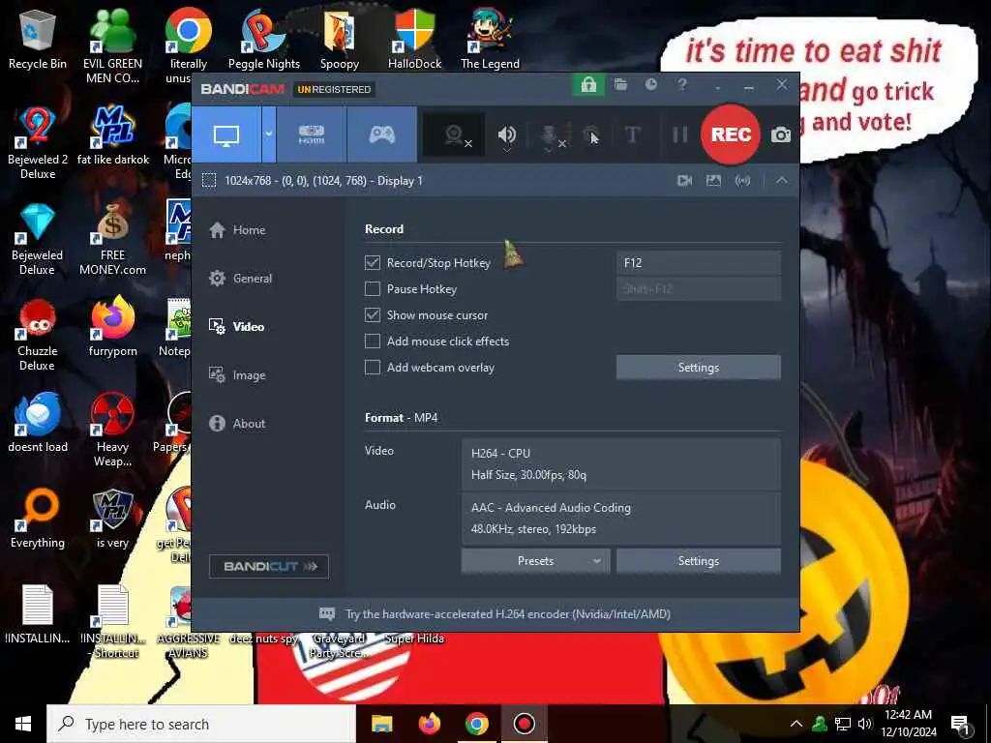991x743 pixels.
Task: Select Game recording mode gamepad icon
Action: pos(381,134)
